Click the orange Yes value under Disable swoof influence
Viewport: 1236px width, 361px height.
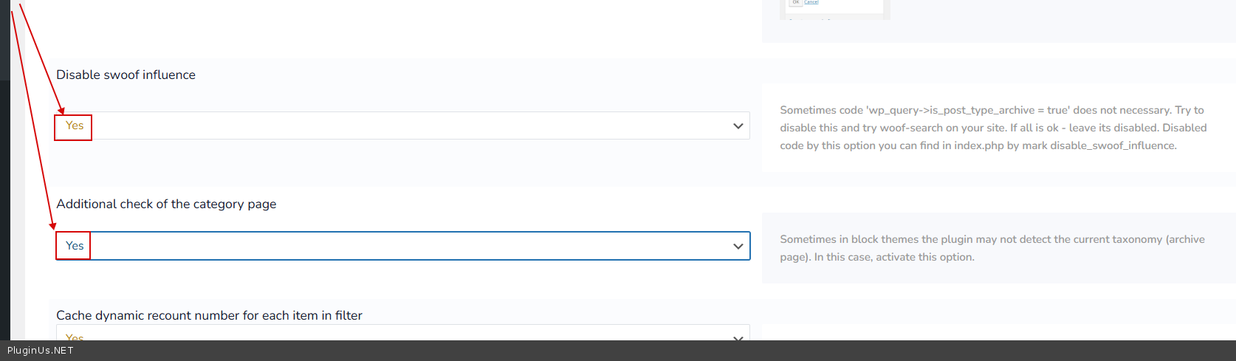tap(75, 126)
